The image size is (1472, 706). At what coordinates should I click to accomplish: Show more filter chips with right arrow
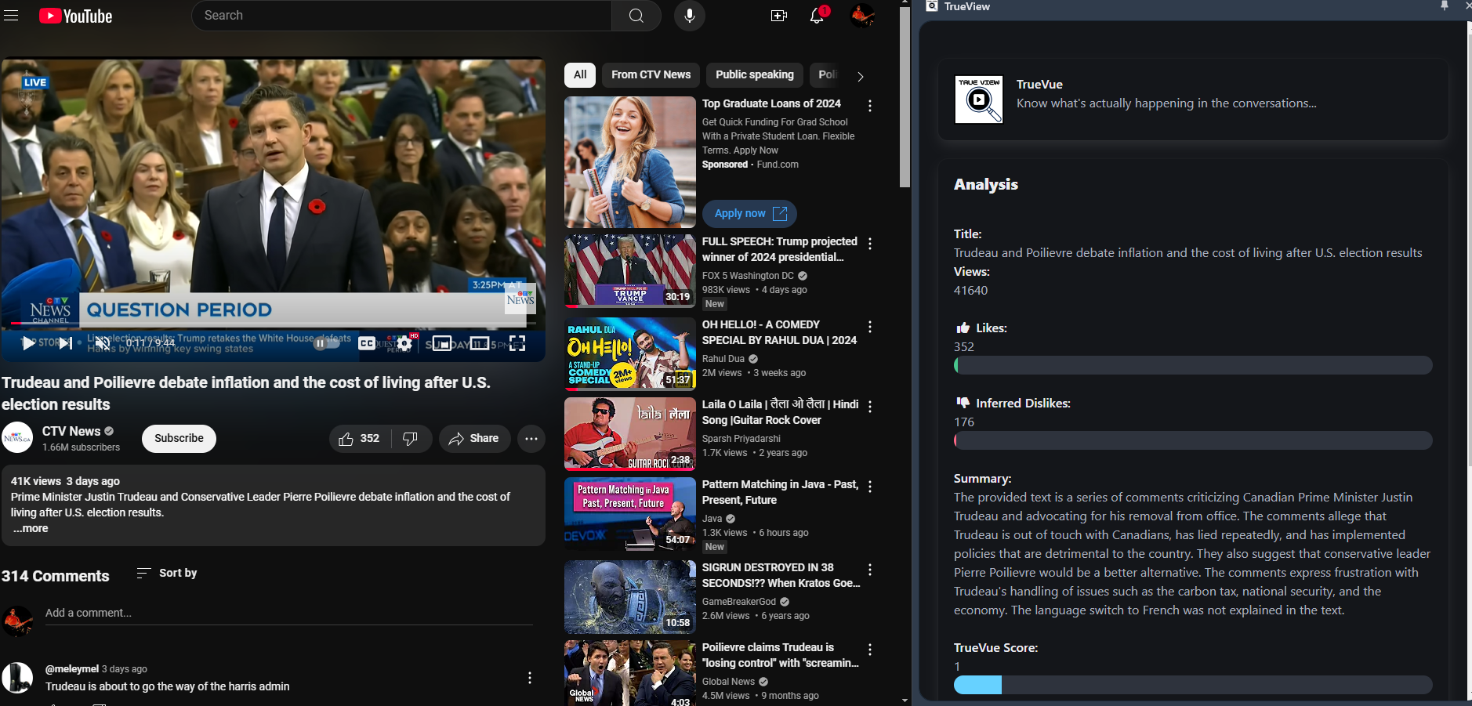point(860,76)
